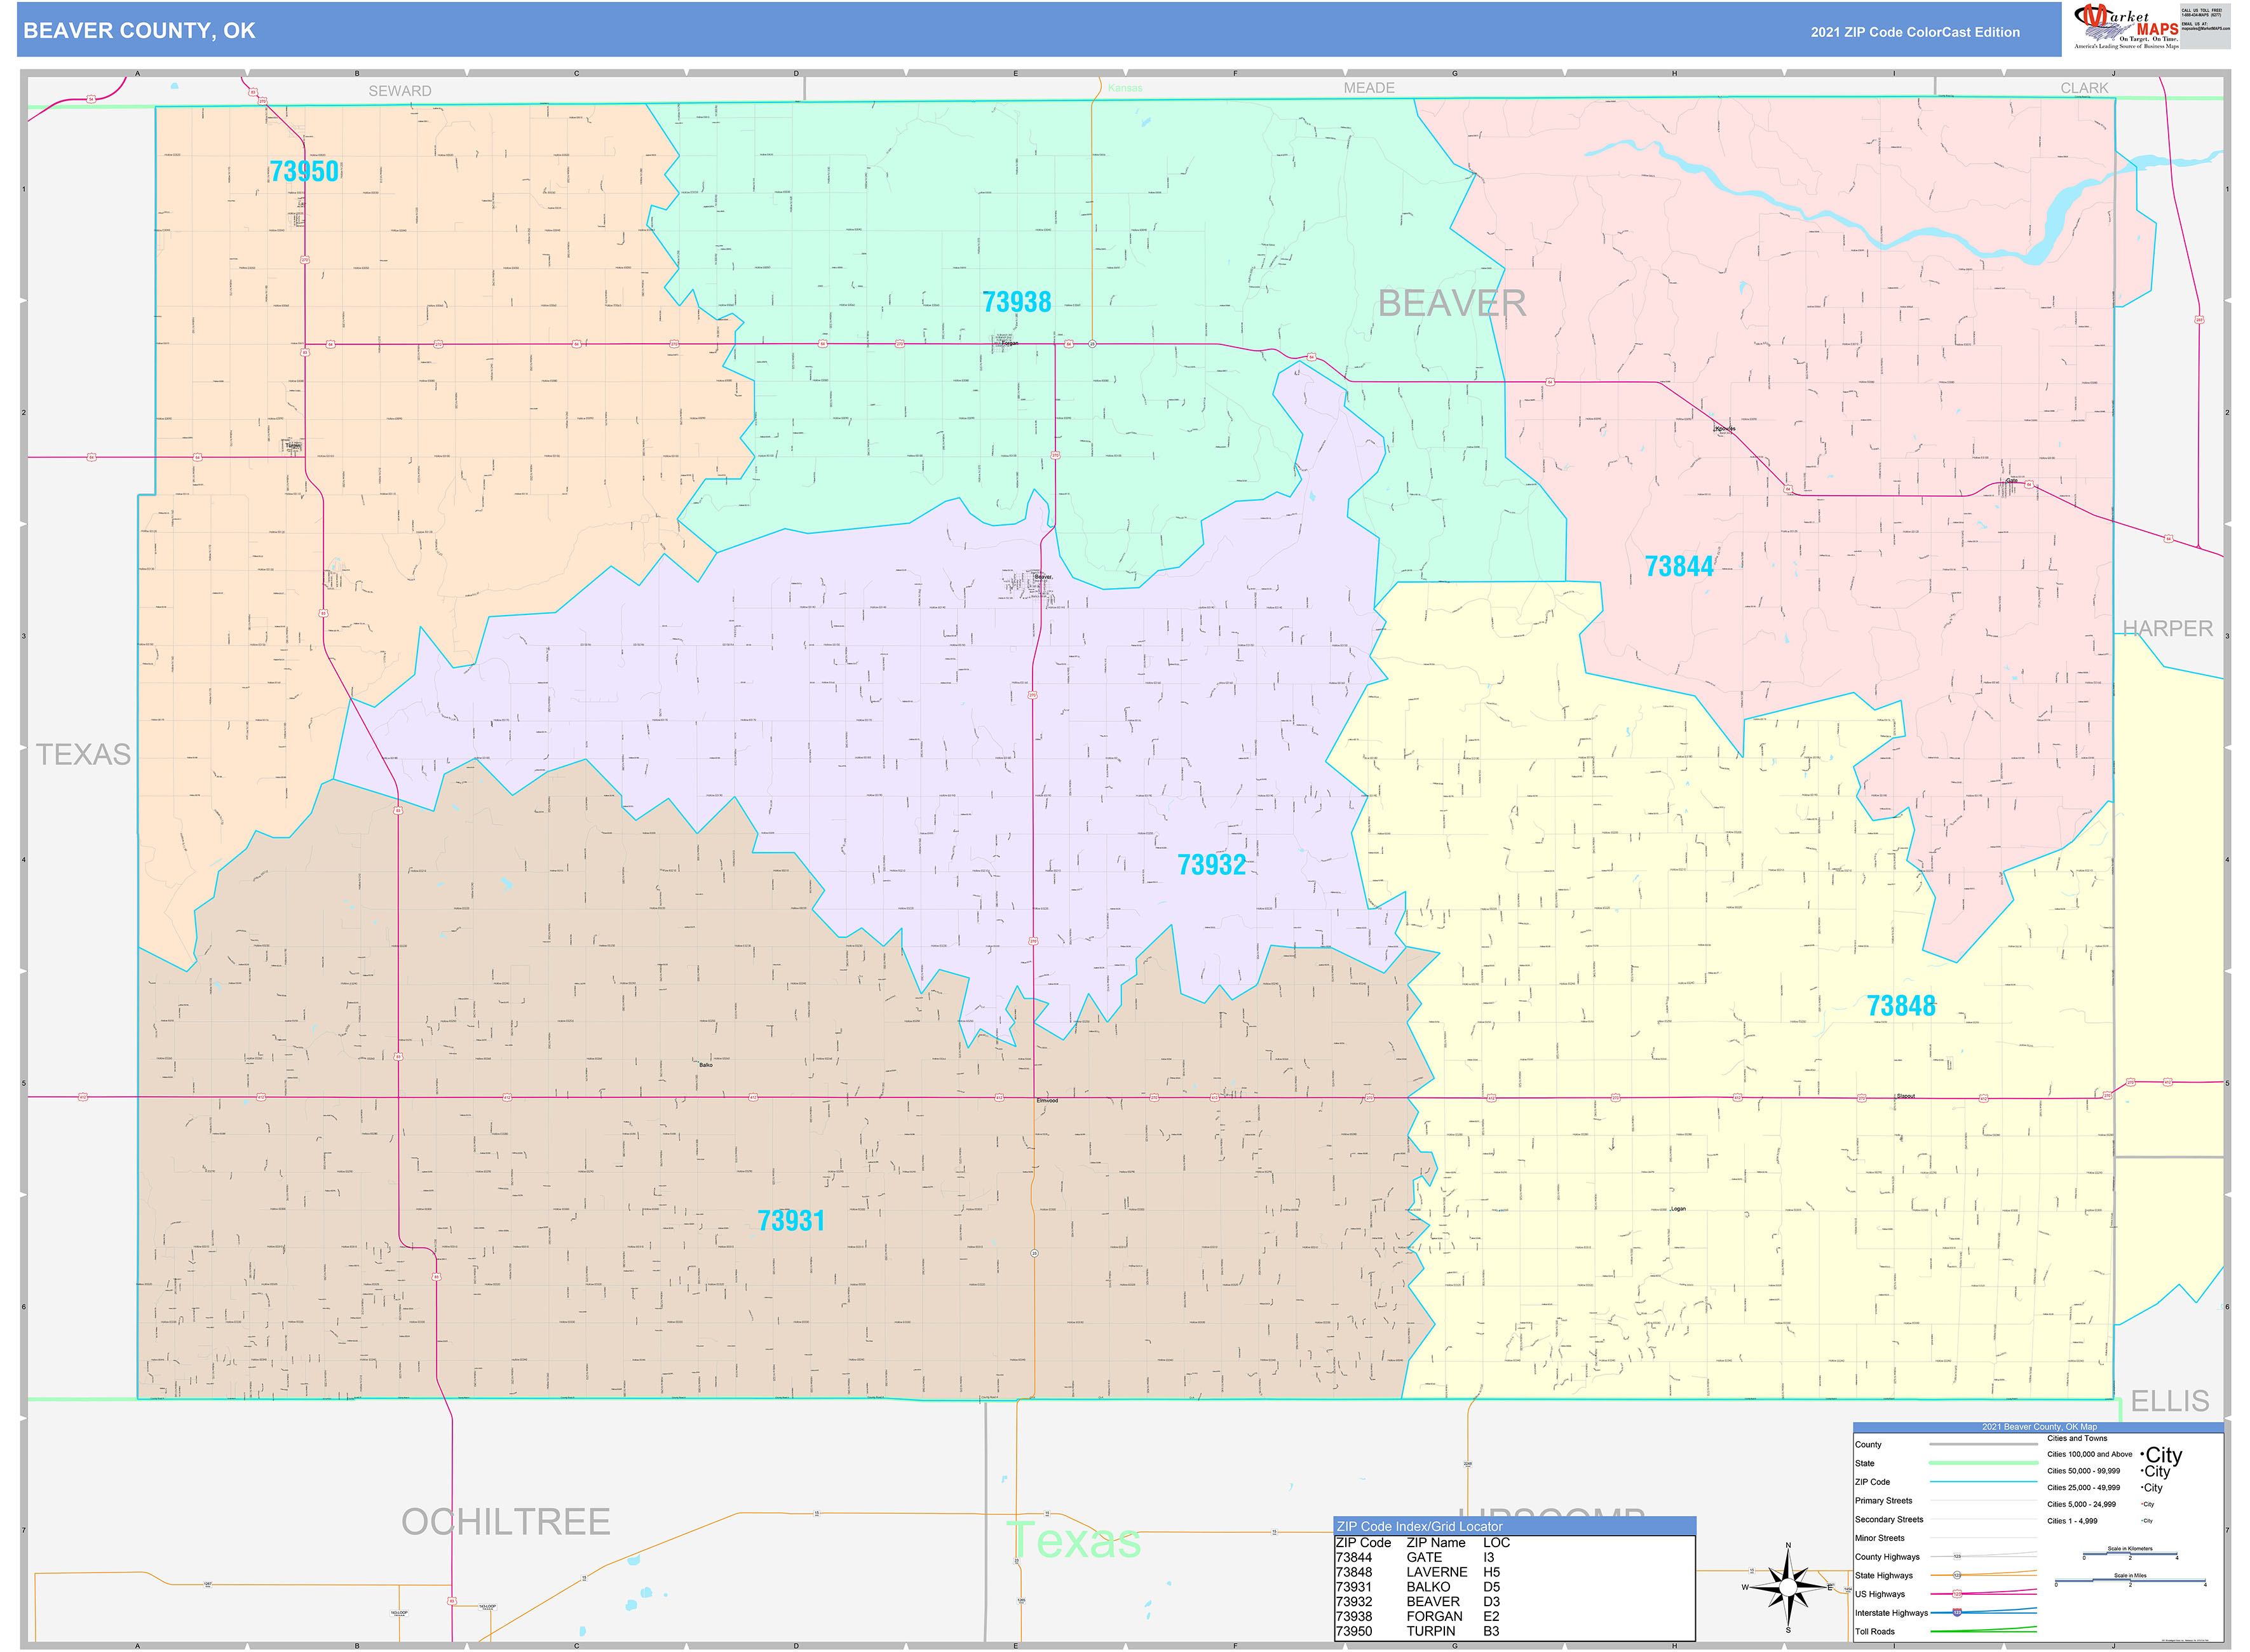The height and width of the screenshot is (1652, 2250).
Task: Click the 'BEAVER COUNTY, OK' title
Action: [139, 31]
